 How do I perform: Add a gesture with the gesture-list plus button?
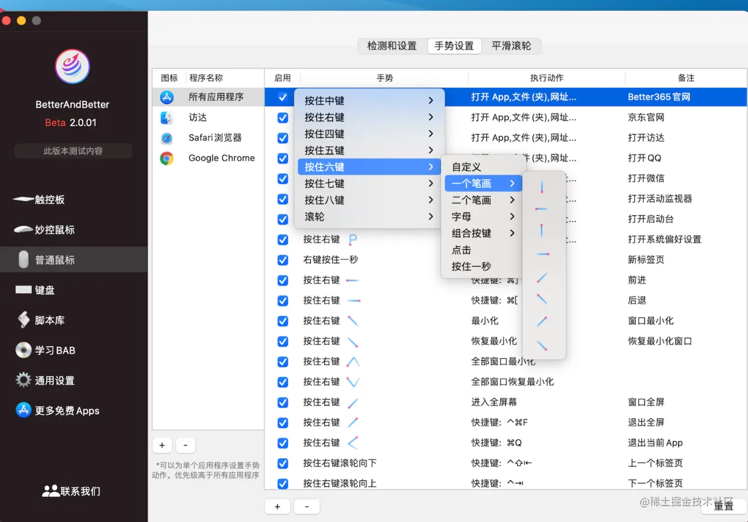277,507
